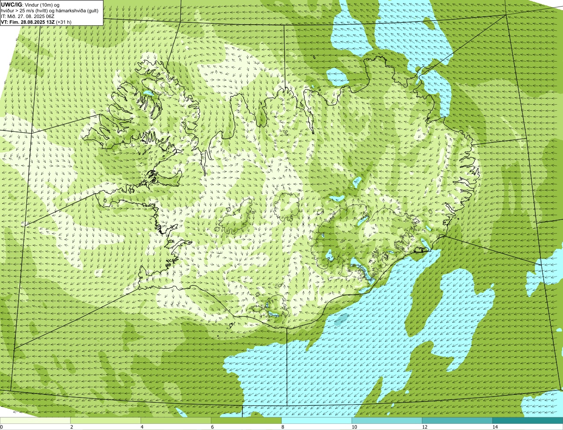Click the legend scale label "4"
This screenshot has height=430, width=563.
(142, 427)
